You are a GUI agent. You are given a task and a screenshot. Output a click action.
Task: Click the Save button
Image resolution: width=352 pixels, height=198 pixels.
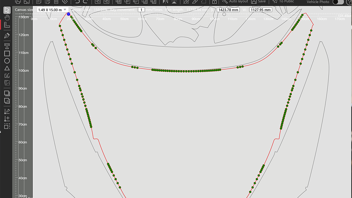point(258,2)
